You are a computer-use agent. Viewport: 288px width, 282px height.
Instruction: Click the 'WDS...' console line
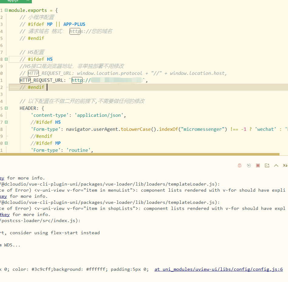[12, 245]
